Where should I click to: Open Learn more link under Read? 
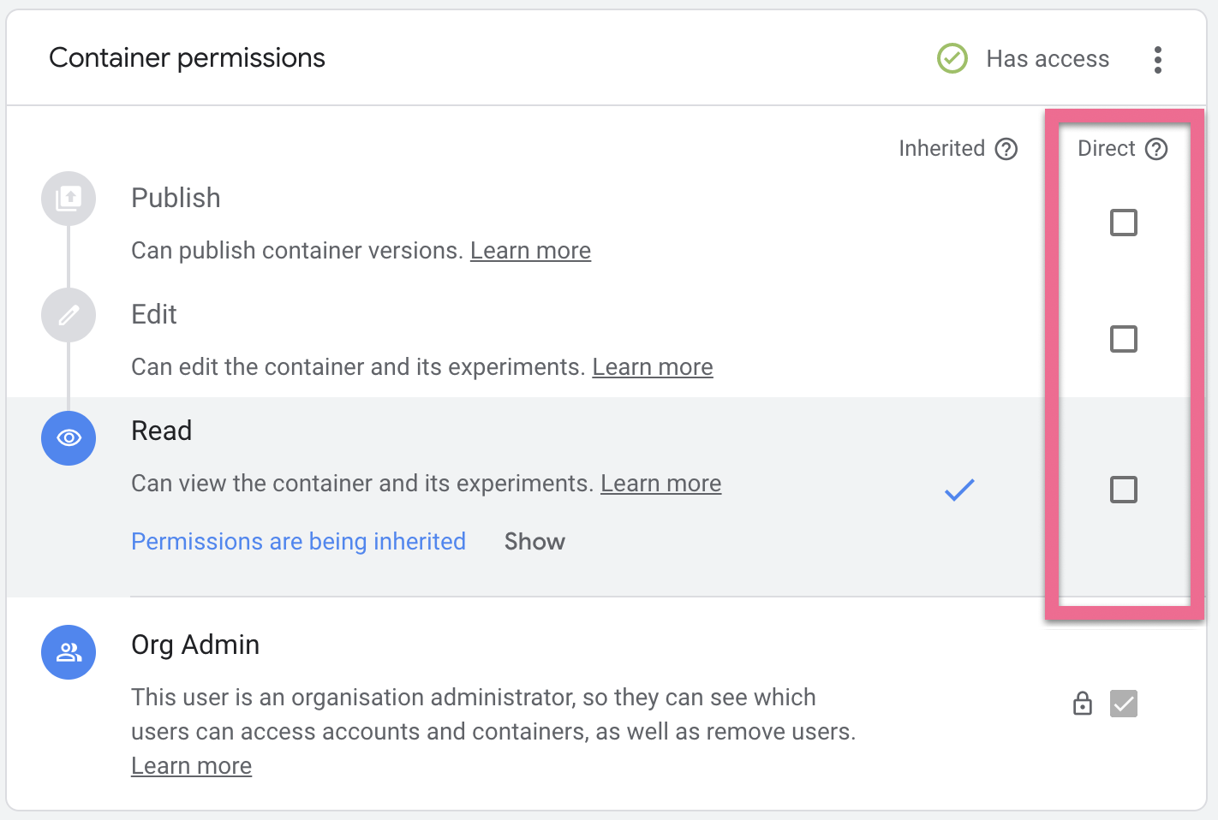point(660,484)
